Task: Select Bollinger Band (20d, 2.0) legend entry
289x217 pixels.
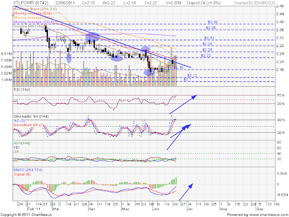Action: tap(35, 9)
